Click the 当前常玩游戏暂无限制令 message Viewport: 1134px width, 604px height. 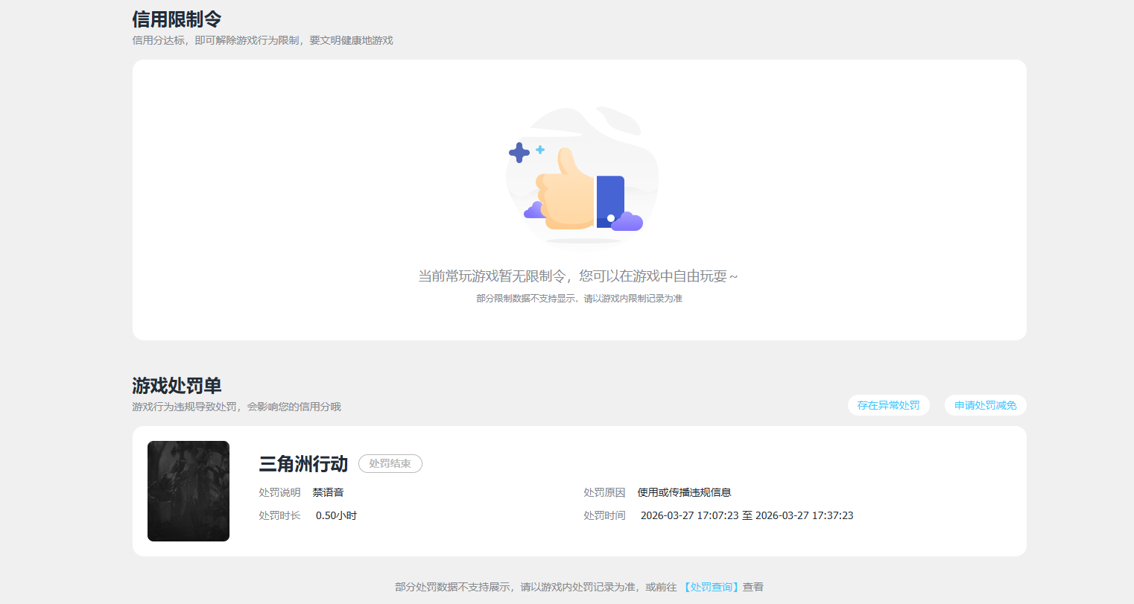577,276
